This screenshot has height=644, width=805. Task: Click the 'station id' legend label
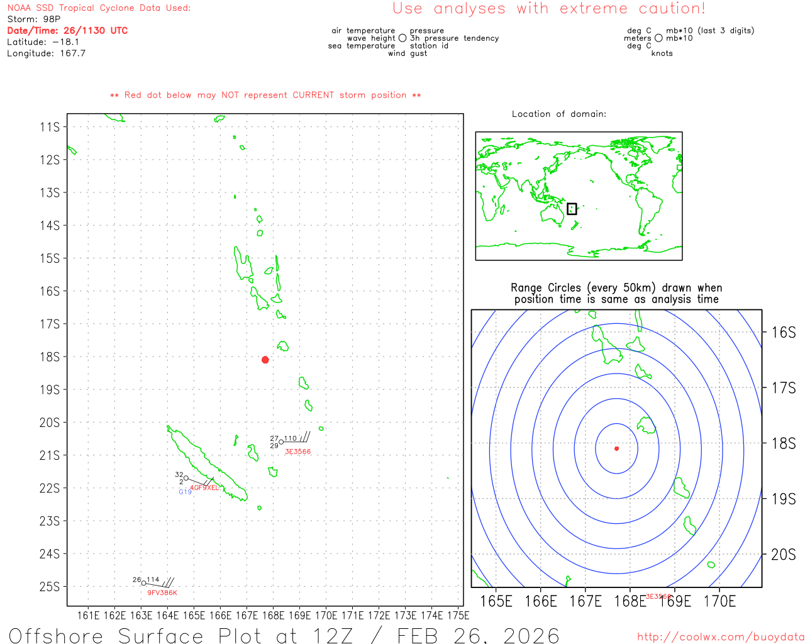tap(429, 45)
